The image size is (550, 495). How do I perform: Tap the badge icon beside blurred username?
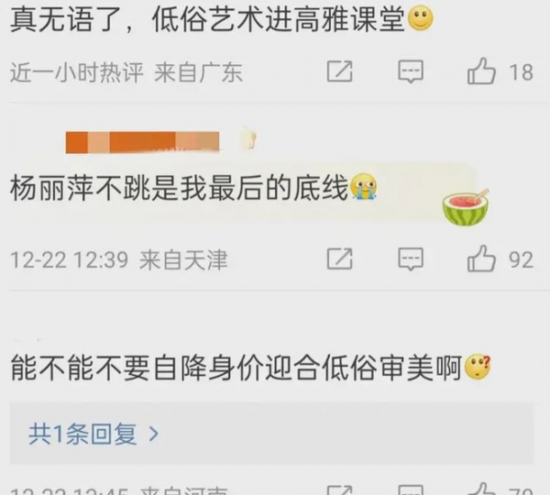click(x=249, y=139)
